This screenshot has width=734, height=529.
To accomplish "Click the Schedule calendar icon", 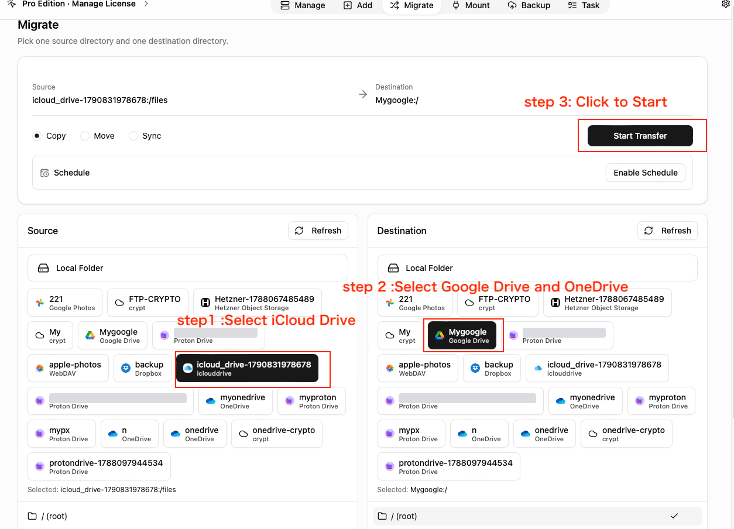I will (x=44, y=173).
